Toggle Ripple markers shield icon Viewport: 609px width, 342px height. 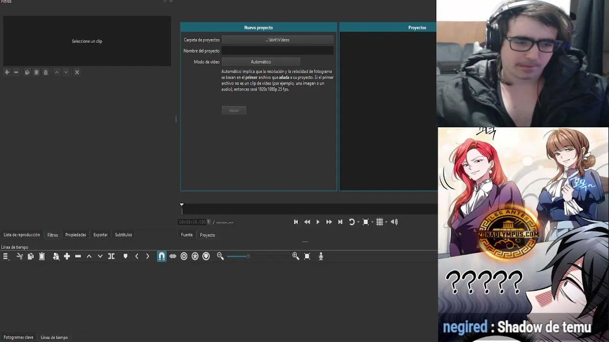pyautogui.click(x=206, y=256)
